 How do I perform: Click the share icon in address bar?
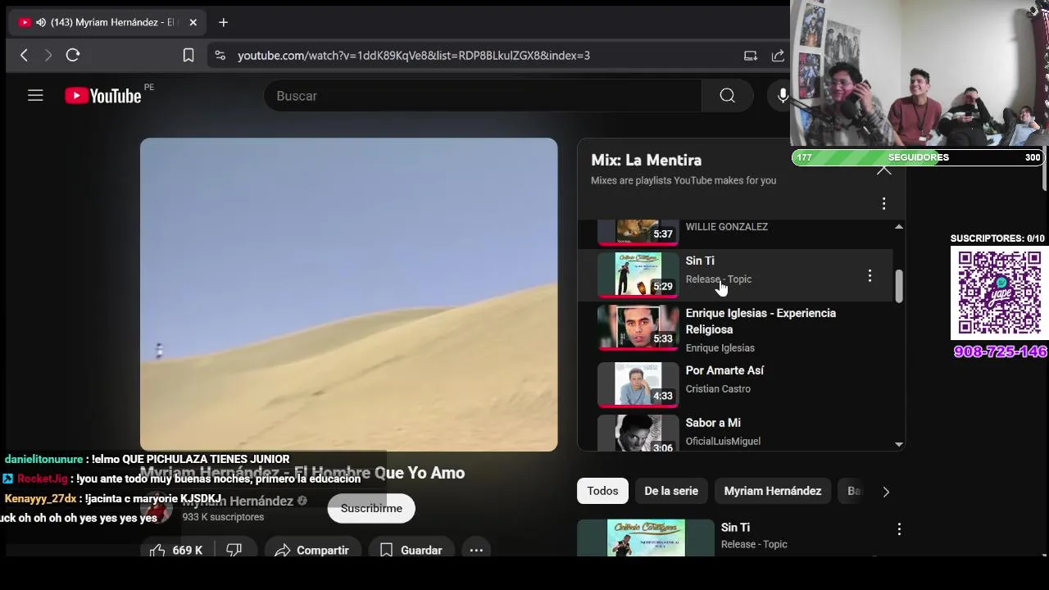778,56
